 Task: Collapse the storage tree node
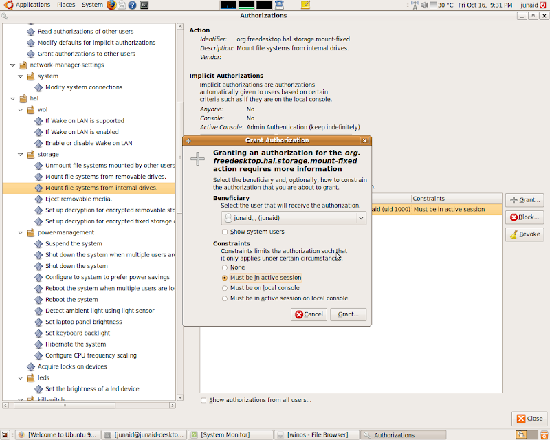21,155
